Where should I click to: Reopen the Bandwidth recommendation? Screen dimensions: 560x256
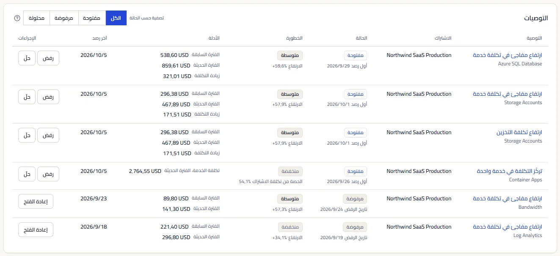36,202
